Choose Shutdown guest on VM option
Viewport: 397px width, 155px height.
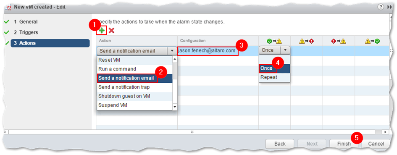(x=134, y=96)
